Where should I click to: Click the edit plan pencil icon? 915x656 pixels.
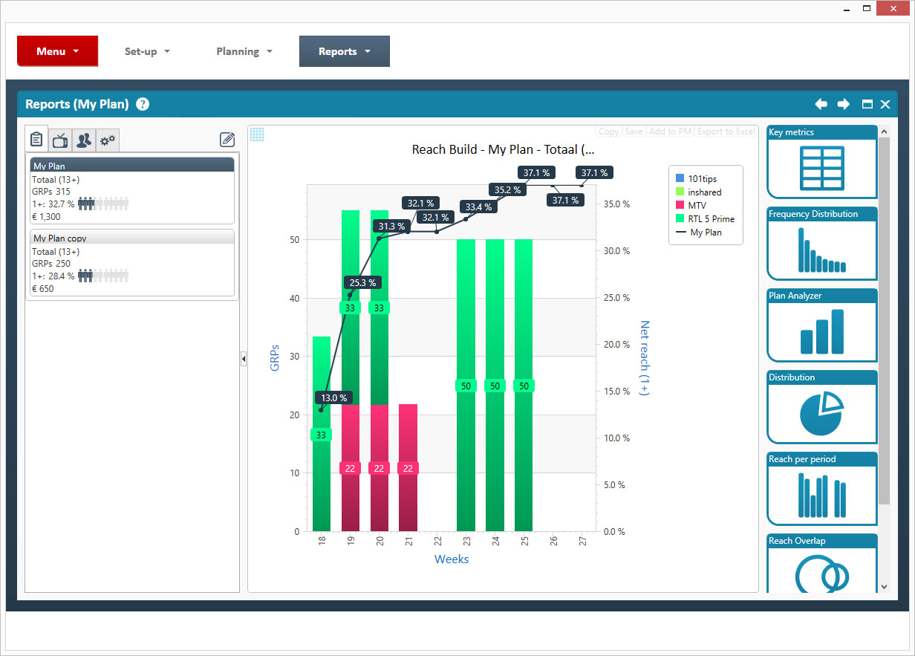pos(227,140)
